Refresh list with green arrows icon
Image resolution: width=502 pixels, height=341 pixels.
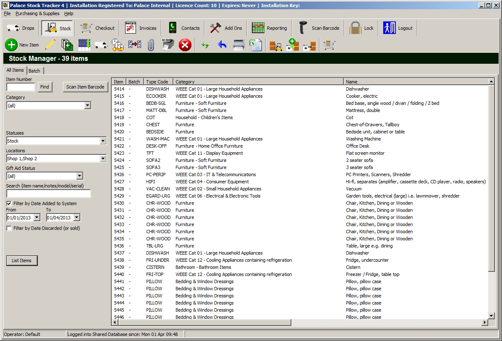[205, 45]
